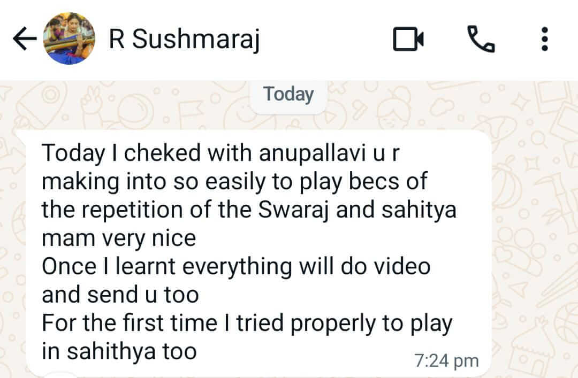Click the 7:24 pm message timestamp

[x=446, y=361]
